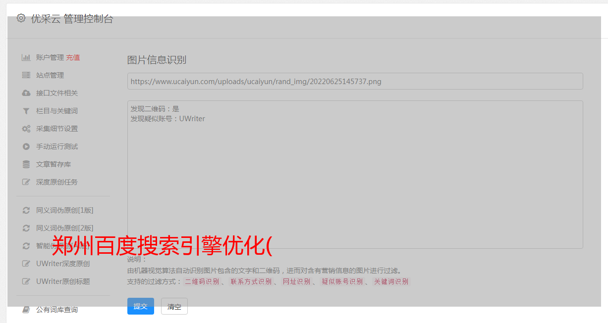Click the cloud upload icon for 接口文件相关
Viewport: 608px width, 323px height.
click(x=26, y=93)
